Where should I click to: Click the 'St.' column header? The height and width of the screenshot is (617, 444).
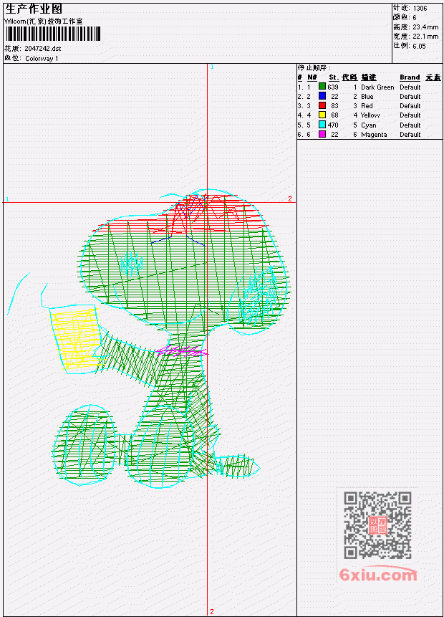click(334, 77)
